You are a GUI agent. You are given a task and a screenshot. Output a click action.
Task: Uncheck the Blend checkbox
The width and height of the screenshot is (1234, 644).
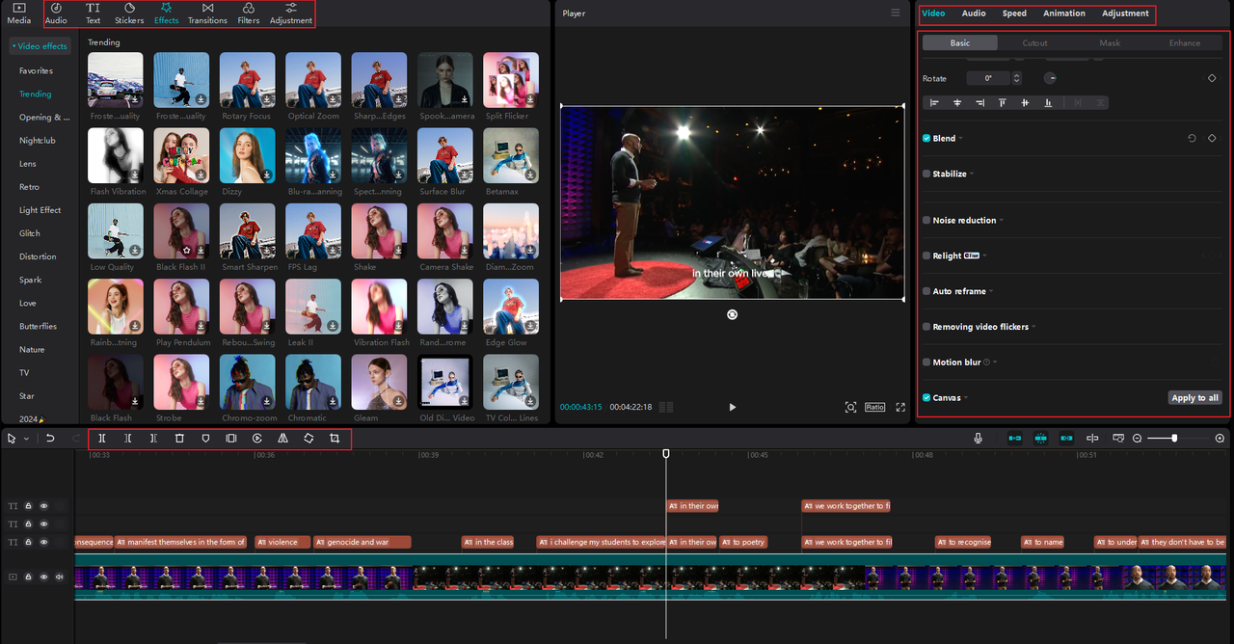[926, 138]
